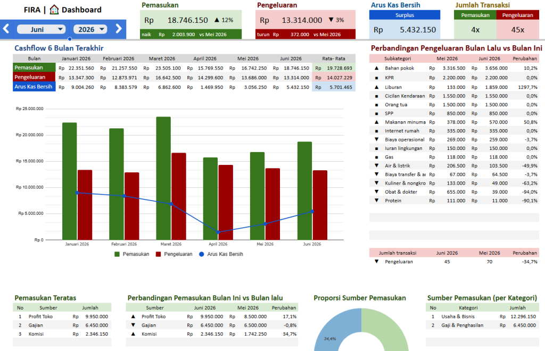Screen dimensions: 545x351
Task: Click the up arrow for Makanan minuman
Action: pyautogui.click(x=376, y=122)
